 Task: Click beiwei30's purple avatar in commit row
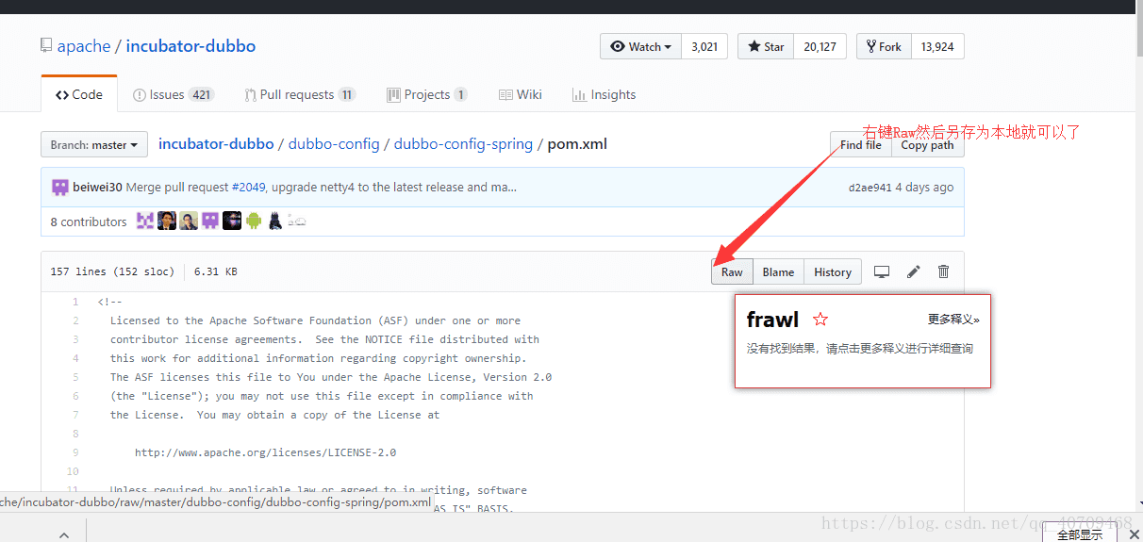tap(59, 187)
